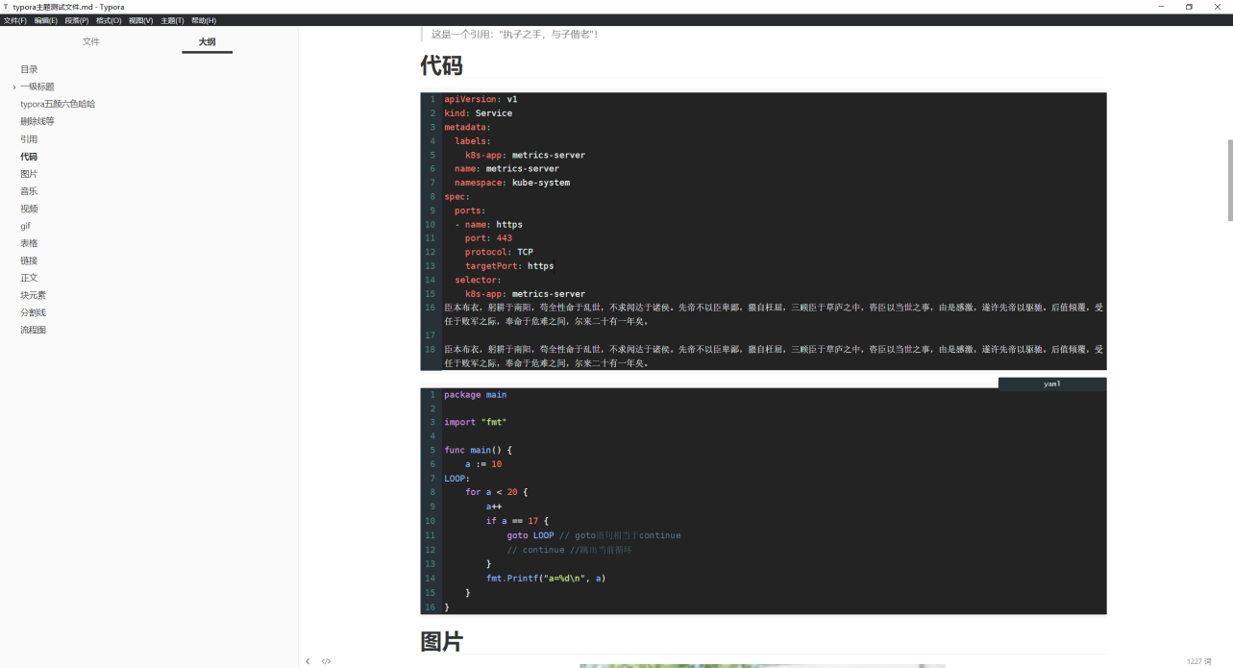The image size is (1233, 668).
Task: Jump to 视频 in the outline
Action: click(x=29, y=209)
